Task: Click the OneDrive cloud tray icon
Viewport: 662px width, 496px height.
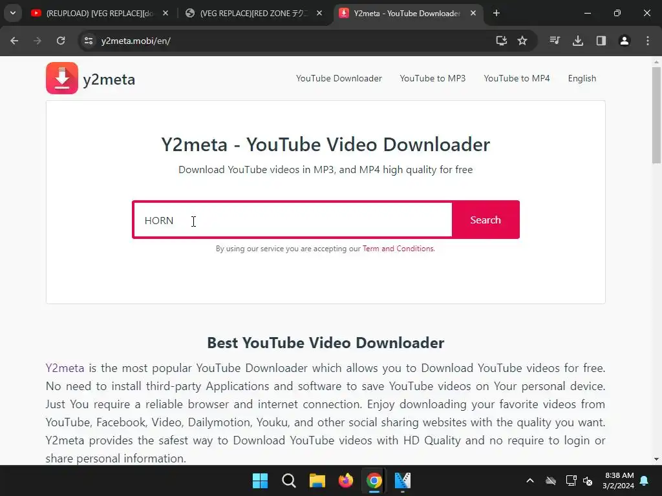Action: point(551,480)
